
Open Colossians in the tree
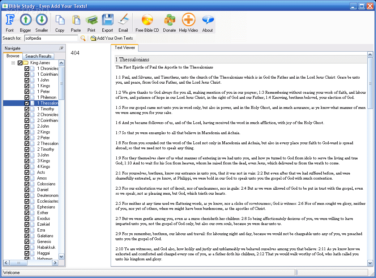tap(46, 184)
